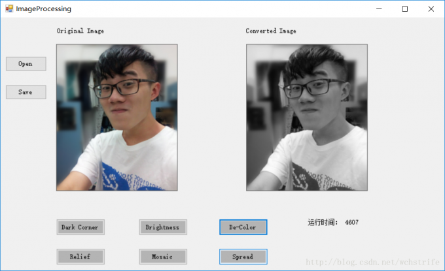Select the original color photo preview

117,118
